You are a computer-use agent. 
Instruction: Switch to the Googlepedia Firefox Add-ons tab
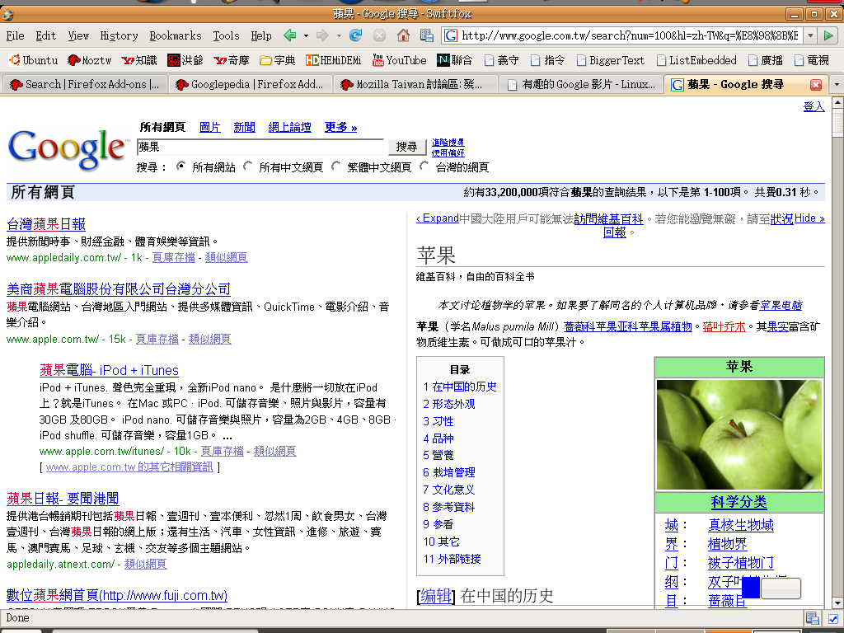tap(251, 85)
